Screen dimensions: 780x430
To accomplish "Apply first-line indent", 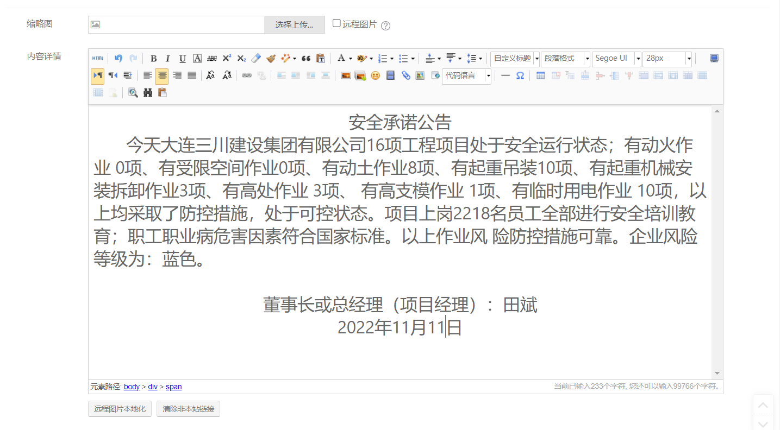I will coord(127,75).
